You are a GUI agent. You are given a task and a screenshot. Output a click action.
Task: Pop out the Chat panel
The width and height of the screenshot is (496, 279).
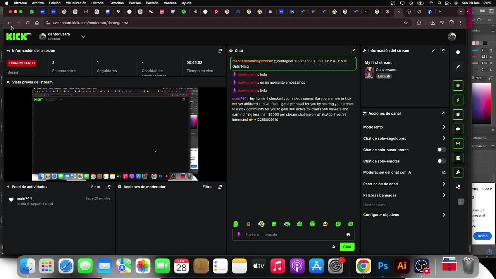[353, 51]
